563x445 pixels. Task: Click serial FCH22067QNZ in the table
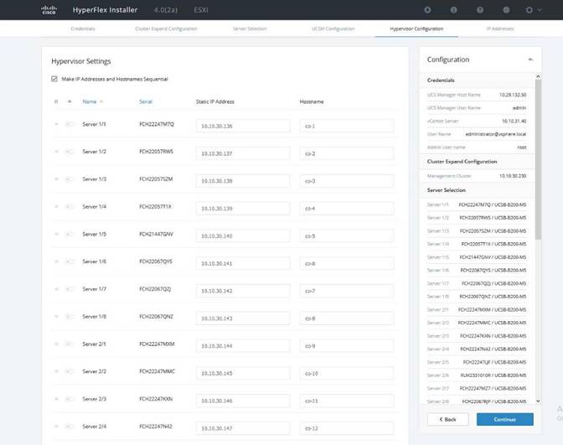[156, 317]
